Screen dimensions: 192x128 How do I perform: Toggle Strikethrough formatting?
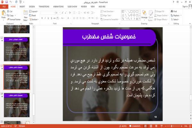click(x=54, y=18)
